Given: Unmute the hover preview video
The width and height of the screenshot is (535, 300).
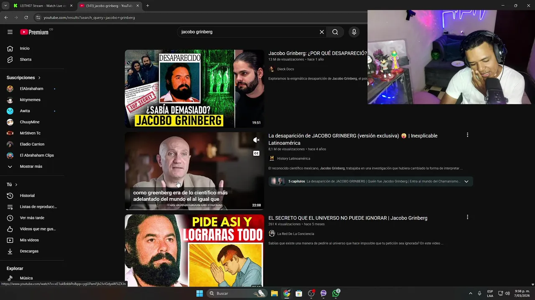Looking at the screenshot, I should [x=256, y=140].
